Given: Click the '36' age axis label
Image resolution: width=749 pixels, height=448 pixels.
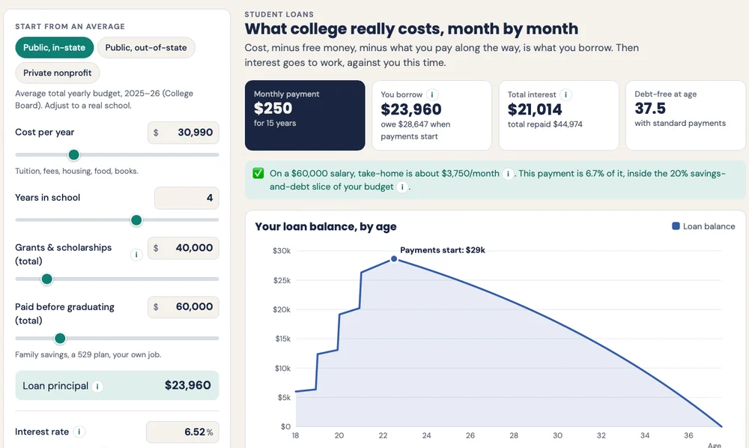Looking at the screenshot, I should tap(688, 435).
